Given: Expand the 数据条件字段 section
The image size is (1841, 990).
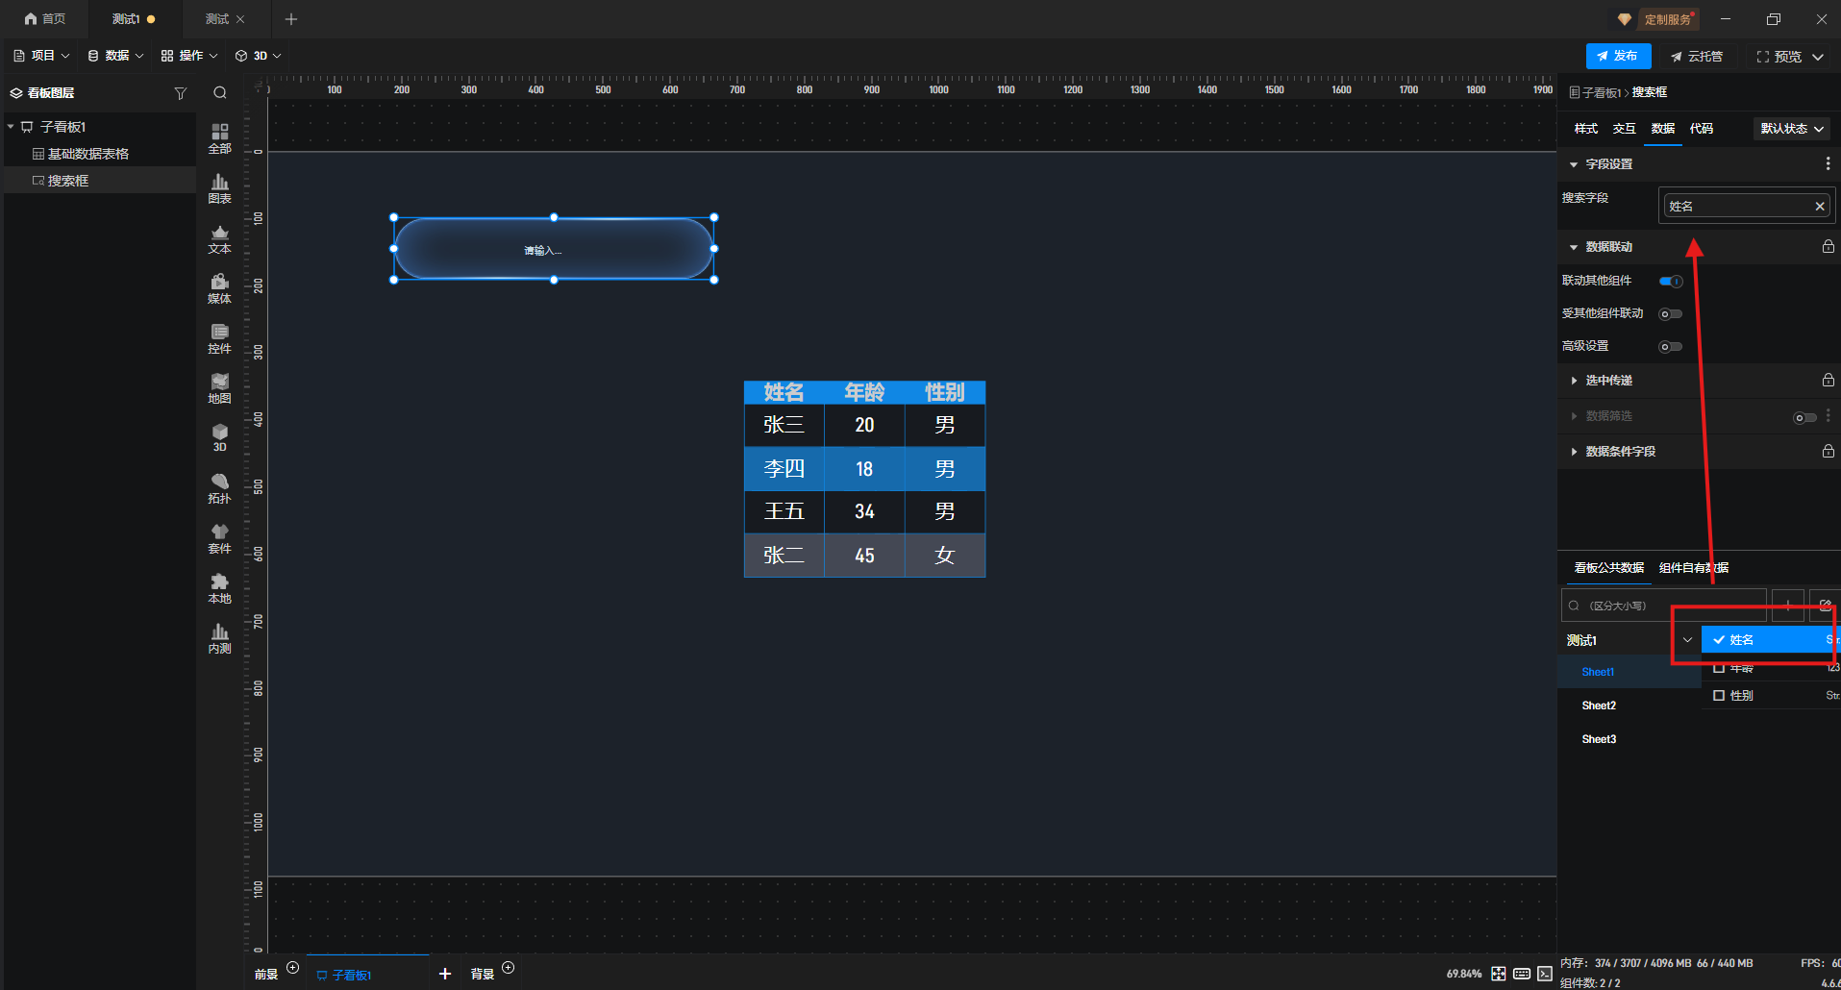Looking at the screenshot, I should (x=1619, y=452).
